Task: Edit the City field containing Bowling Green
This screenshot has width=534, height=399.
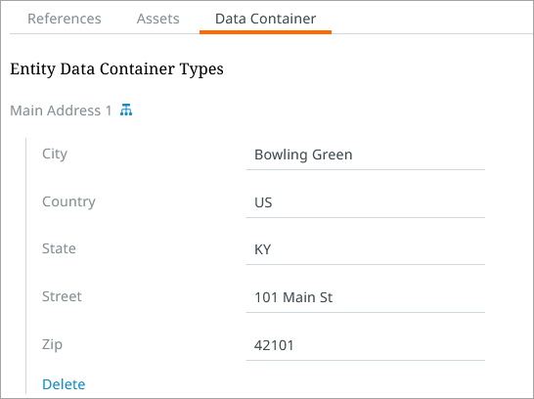Action: [366, 155]
